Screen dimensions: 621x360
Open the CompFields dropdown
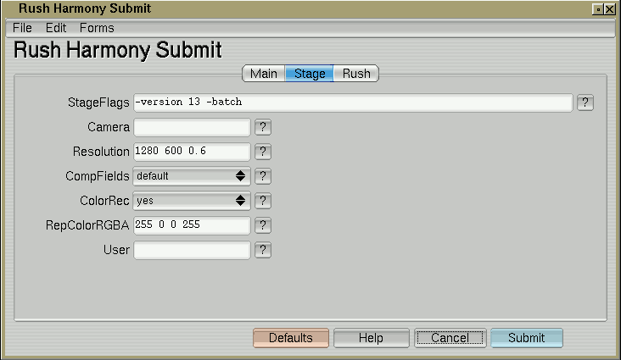coord(192,176)
